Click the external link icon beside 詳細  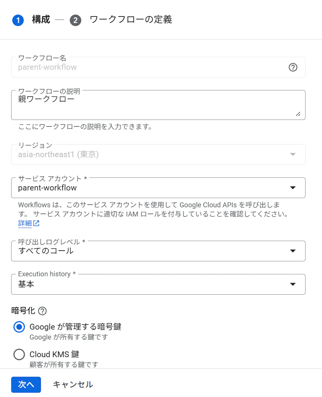point(36,223)
